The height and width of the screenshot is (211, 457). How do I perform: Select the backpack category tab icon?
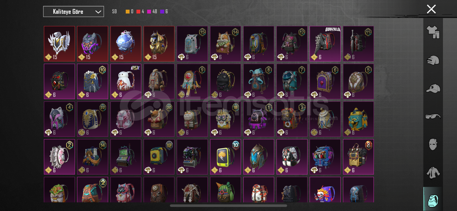click(x=433, y=201)
